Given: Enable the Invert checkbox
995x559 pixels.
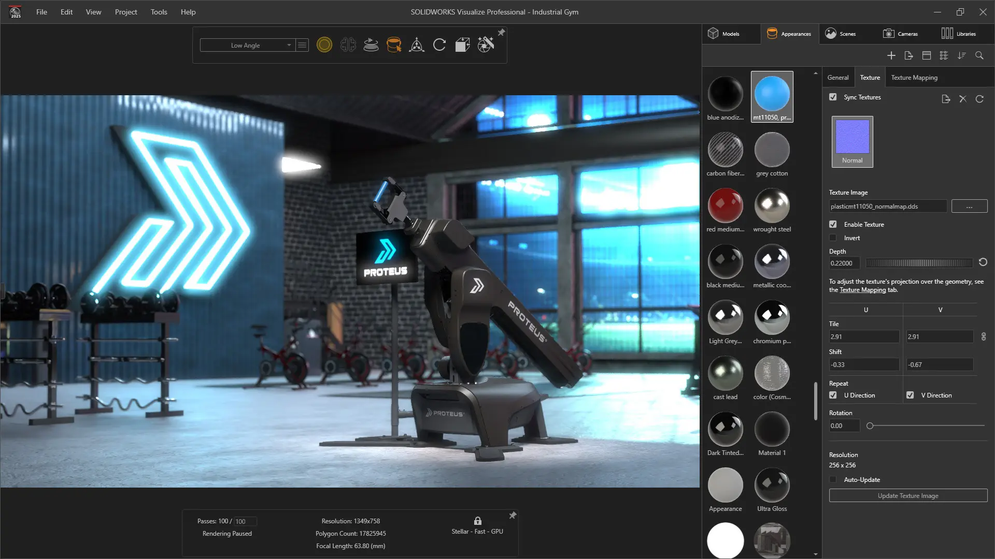Looking at the screenshot, I should tap(833, 238).
